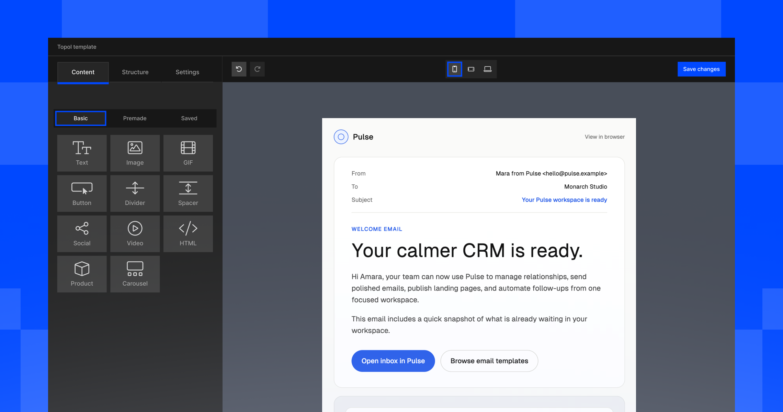
Task: Select the Social content block
Action: pos(82,234)
